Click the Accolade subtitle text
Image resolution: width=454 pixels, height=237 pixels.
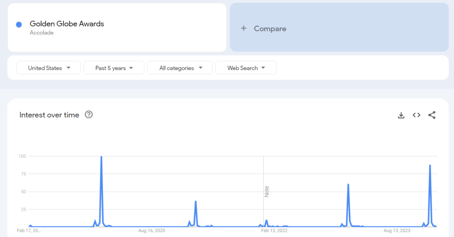[x=42, y=33]
